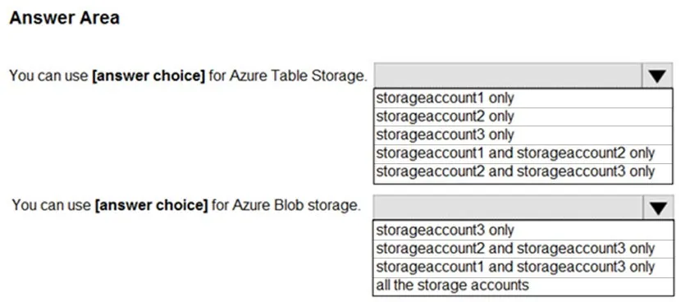The width and height of the screenshot is (690, 302).
Task: Click the Azure Table Storage sentence text
Action: pyautogui.click(x=188, y=75)
